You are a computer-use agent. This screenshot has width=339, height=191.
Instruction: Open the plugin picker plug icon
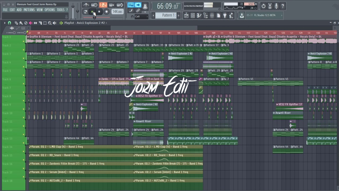point(225,16)
